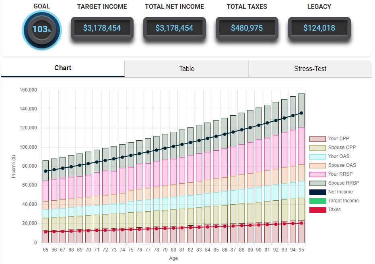Image resolution: width=375 pixels, height=264 pixels.
Task: Click the Taxes data point at age 65
Action: pos(46,232)
